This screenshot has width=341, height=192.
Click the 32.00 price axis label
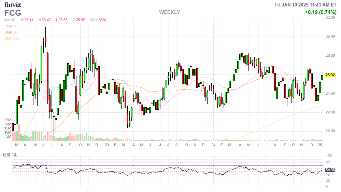pyautogui.click(x=330, y=18)
